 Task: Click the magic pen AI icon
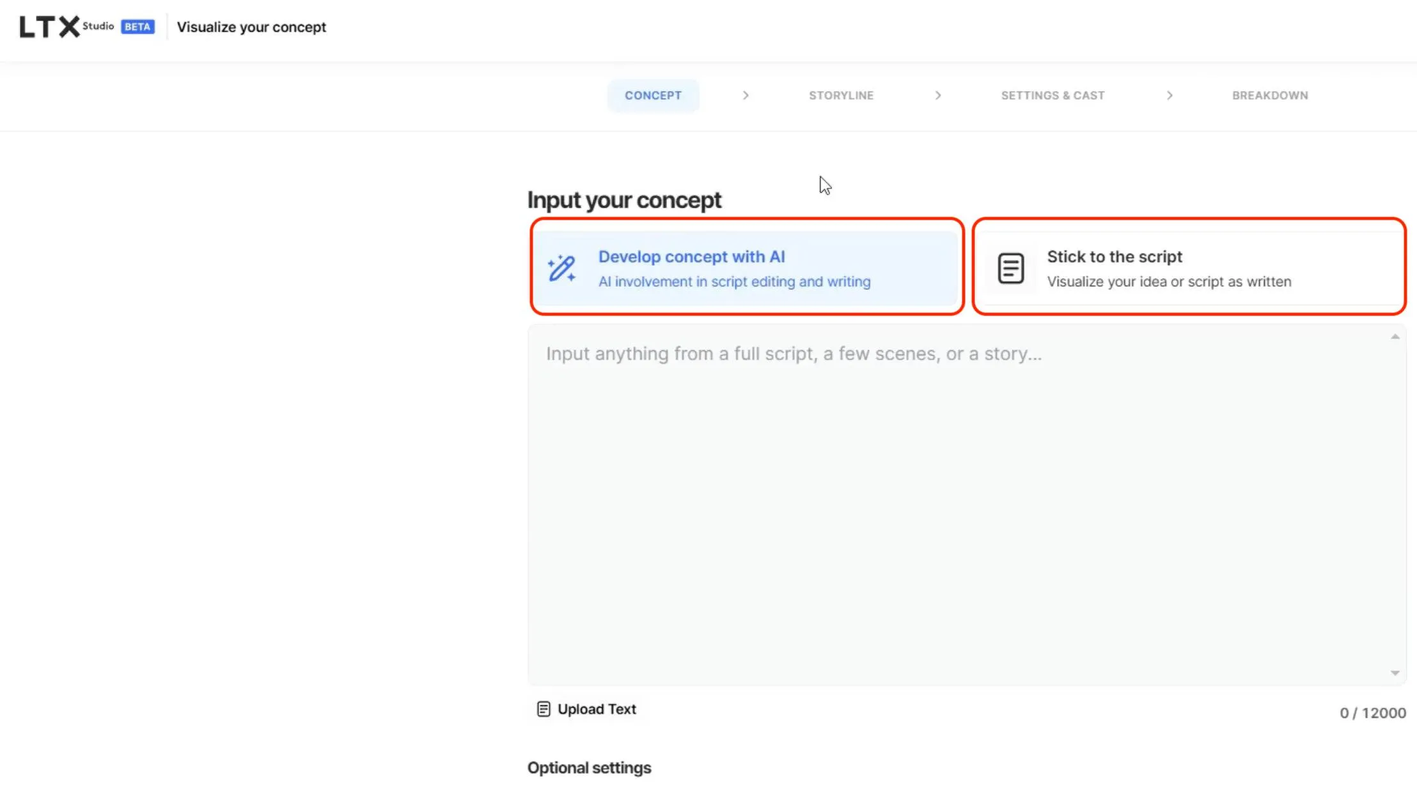561,268
